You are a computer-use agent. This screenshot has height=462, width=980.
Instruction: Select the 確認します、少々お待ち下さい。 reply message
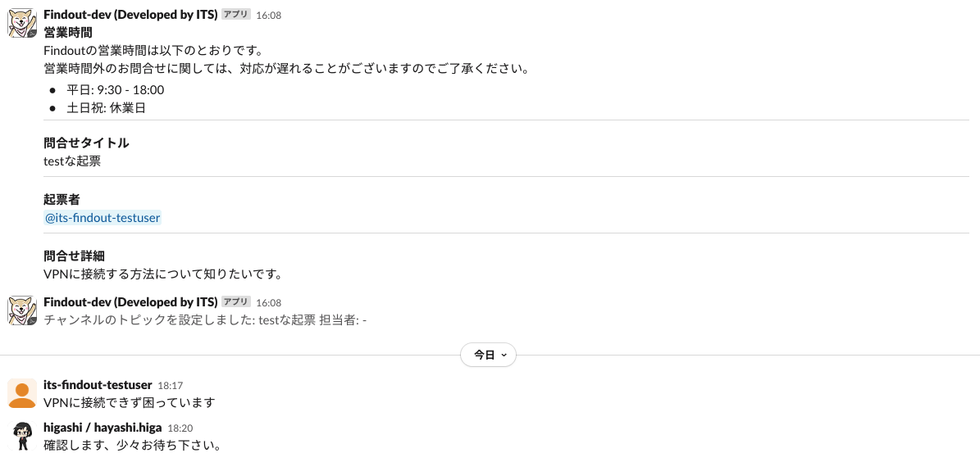(x=133, y=445)
